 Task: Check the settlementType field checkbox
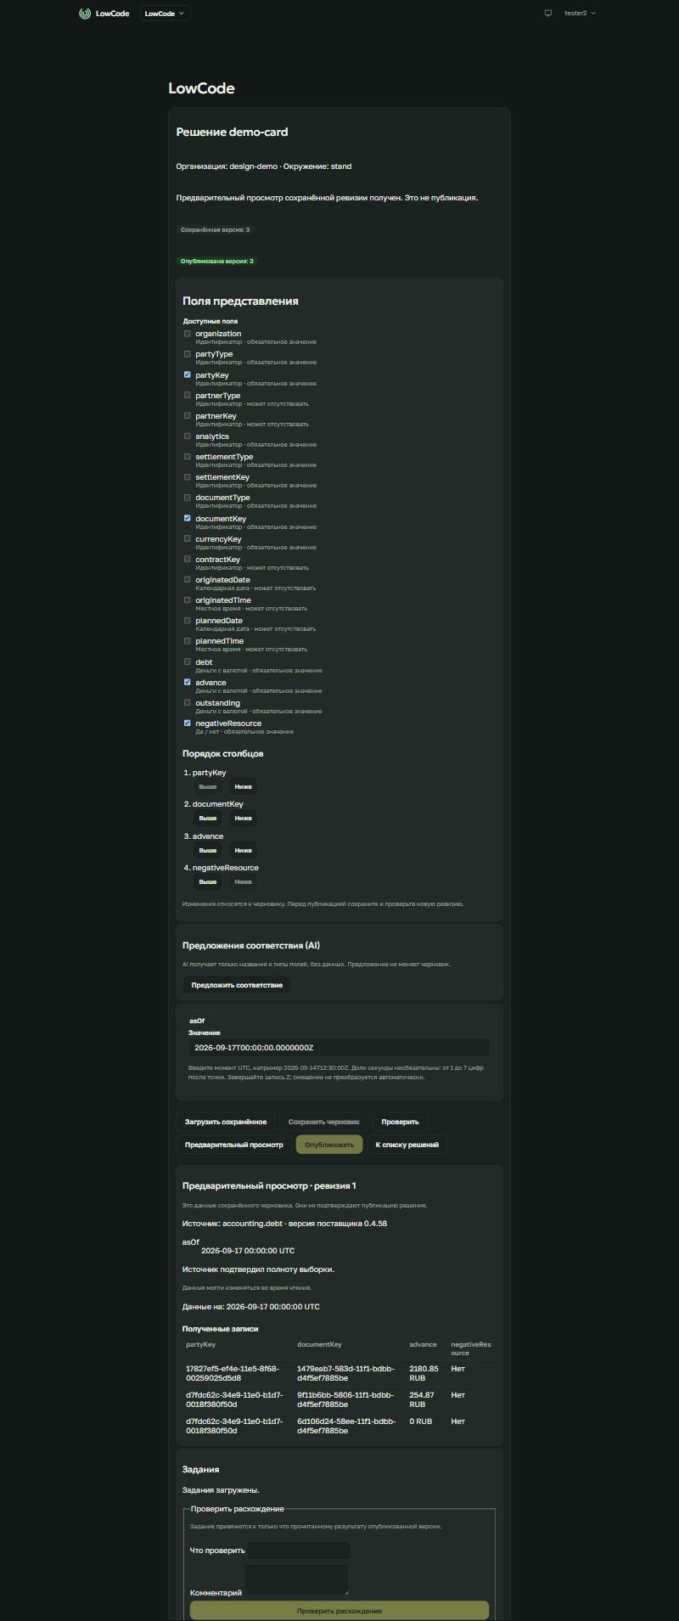pyautogui.click(x=188, y=456)
